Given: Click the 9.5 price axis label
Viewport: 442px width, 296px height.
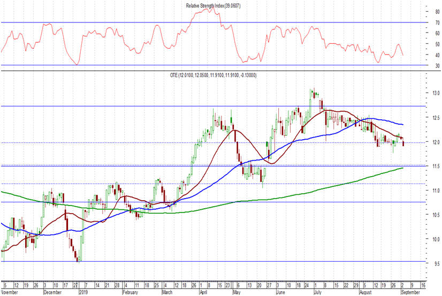Looking at the screenshot, I should (x=438, y=263).
